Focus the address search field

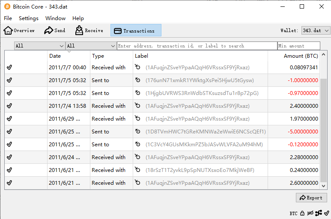click(x=197, y=46)
